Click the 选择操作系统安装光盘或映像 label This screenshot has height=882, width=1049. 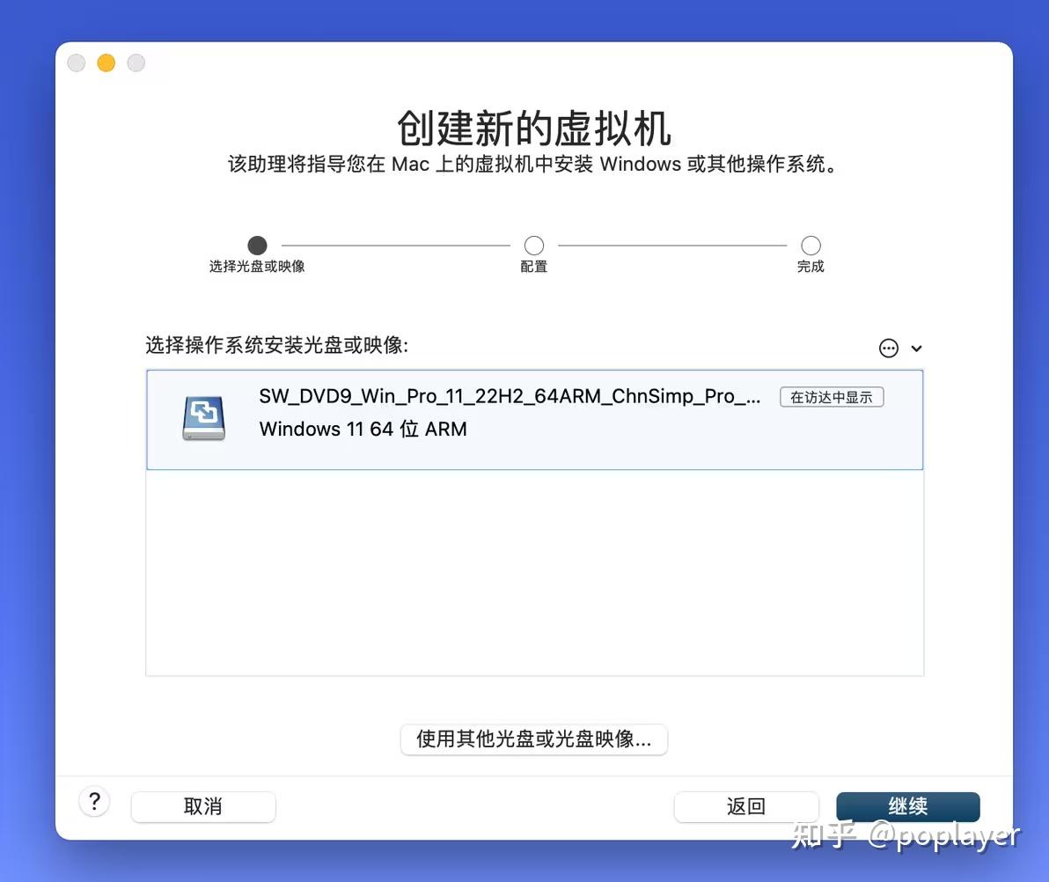[x=276, y=345]
